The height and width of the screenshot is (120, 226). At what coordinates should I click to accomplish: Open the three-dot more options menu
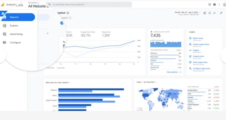[x=219, y=5]
